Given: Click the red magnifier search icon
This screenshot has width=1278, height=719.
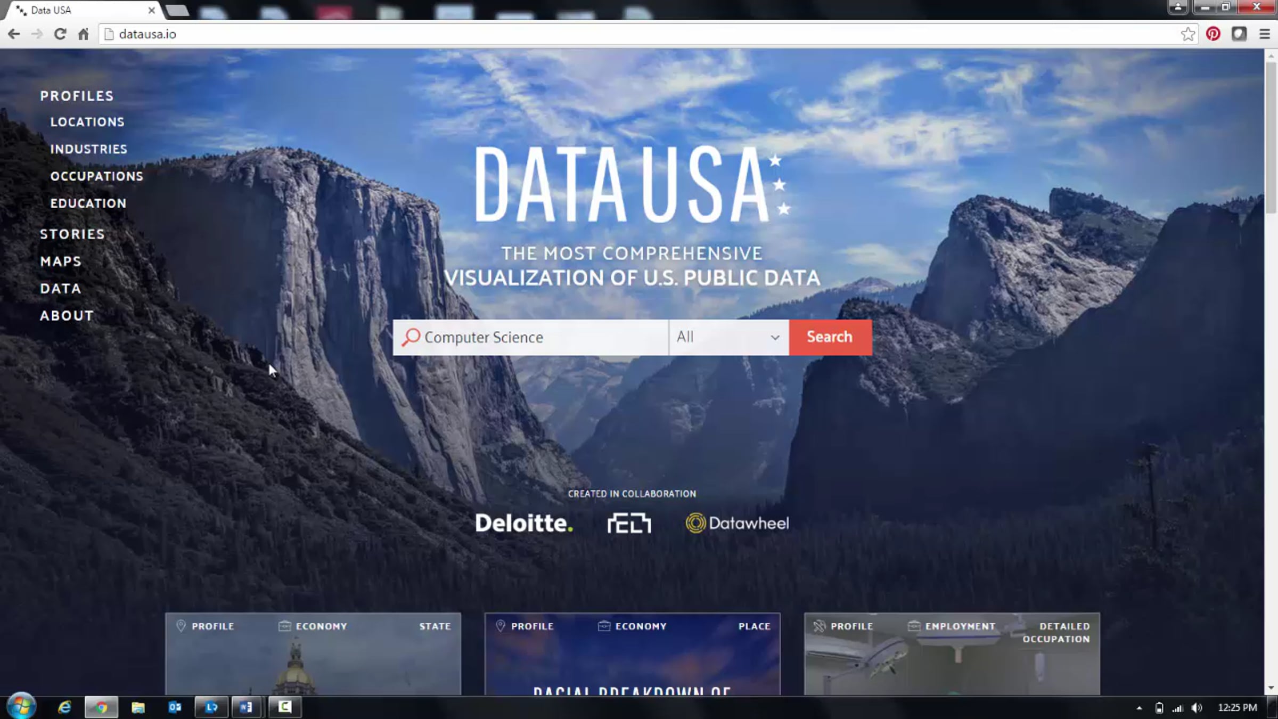Looking at the screenshot, I should 411,337.
